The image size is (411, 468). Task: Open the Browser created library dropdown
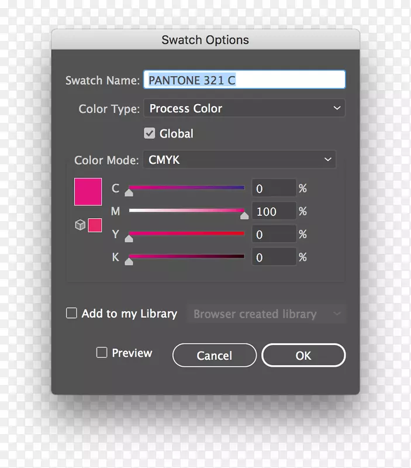coord(267,314)
